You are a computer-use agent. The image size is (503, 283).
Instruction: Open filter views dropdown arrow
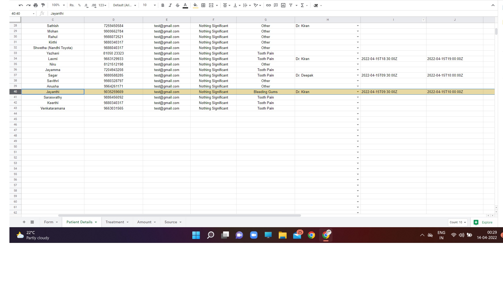[x=297, y=6]
